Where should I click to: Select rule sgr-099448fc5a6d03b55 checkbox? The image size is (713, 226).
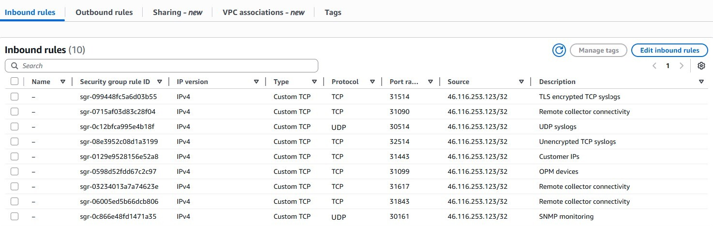[x=15, y=97]
